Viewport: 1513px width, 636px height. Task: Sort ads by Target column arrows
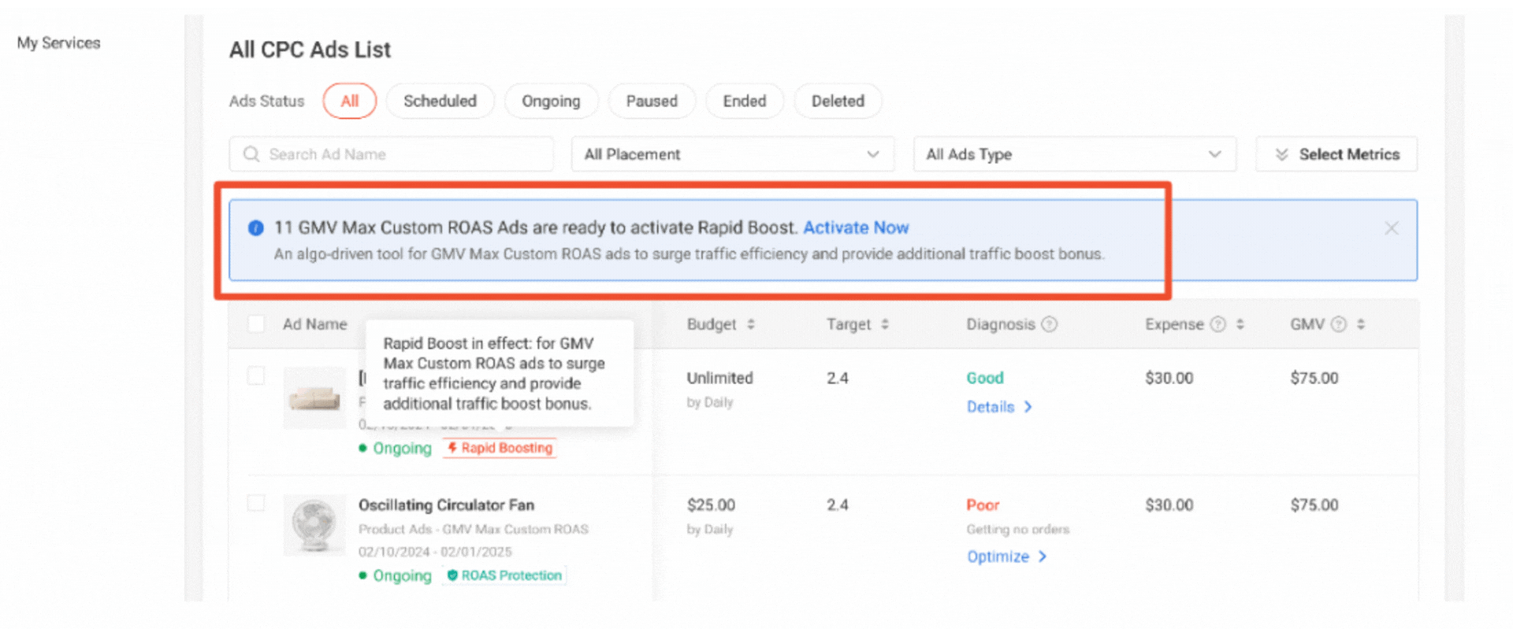pos(885,324)
